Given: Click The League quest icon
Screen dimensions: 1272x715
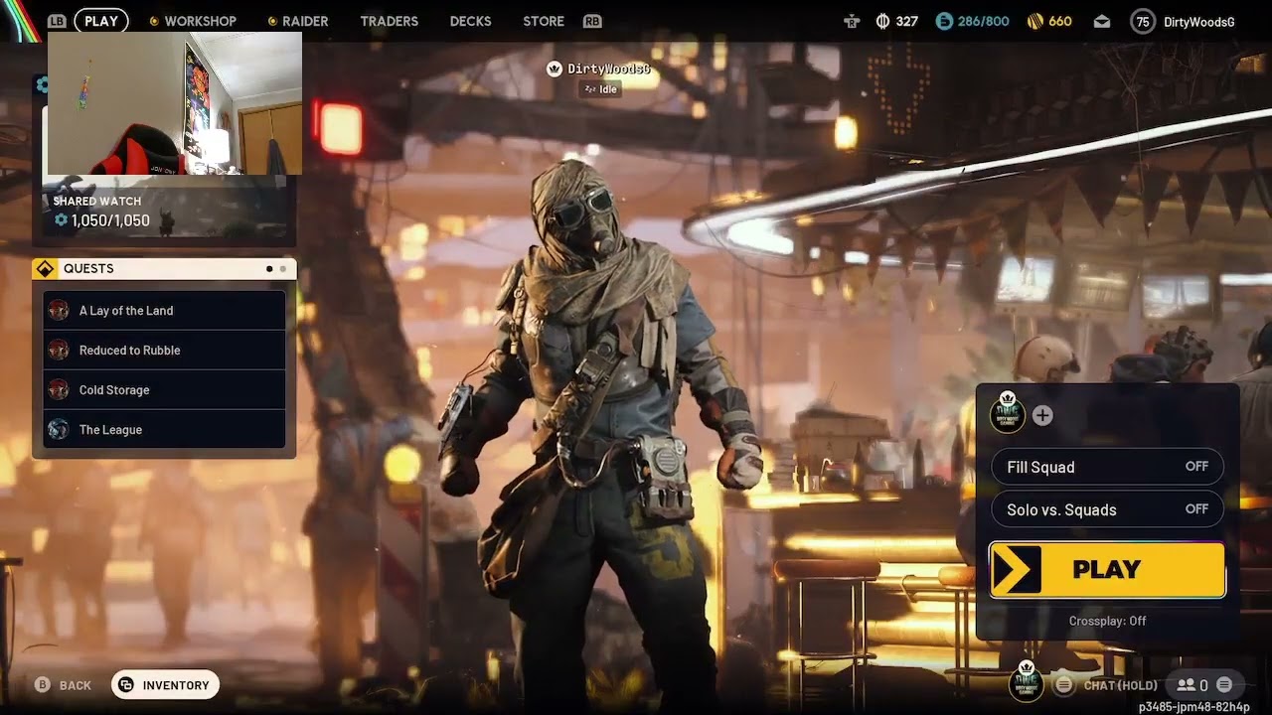Looking at the screenshot, I should [x=59, y=429].
